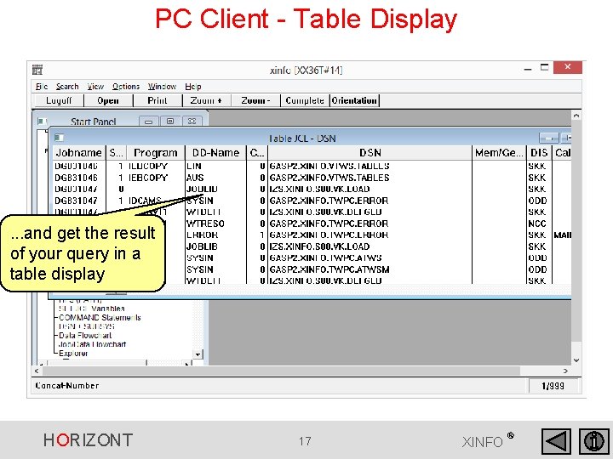Select the Data Flowchart tree item
This screenshot has height=459, width=613.
pos(85,335)
